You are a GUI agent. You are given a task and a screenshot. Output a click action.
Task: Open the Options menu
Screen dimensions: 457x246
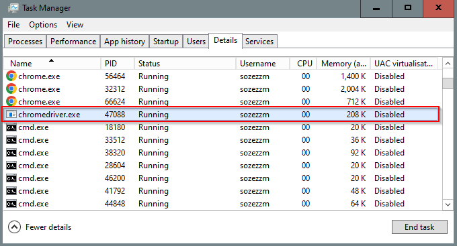click(x=43, y=25)
